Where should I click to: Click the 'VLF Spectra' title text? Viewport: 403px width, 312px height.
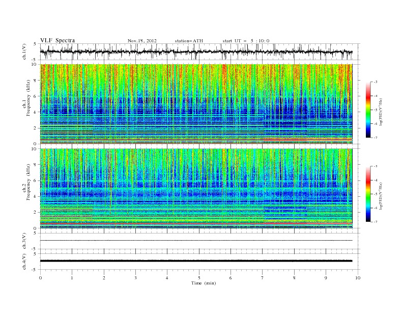[57, 40]
